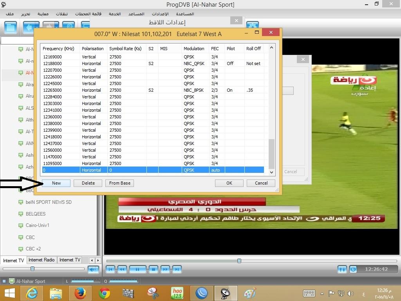Adjust the volume slider handle

click(33, 268)
